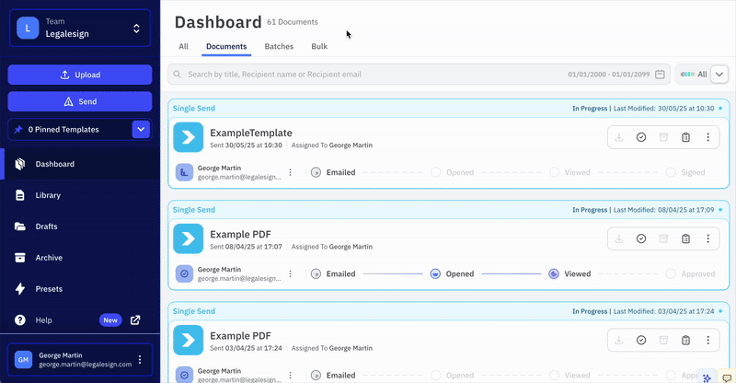This screenshot has height=383, width=736.
Task: Switch to the Bulk tab
Action: (319, 47)
